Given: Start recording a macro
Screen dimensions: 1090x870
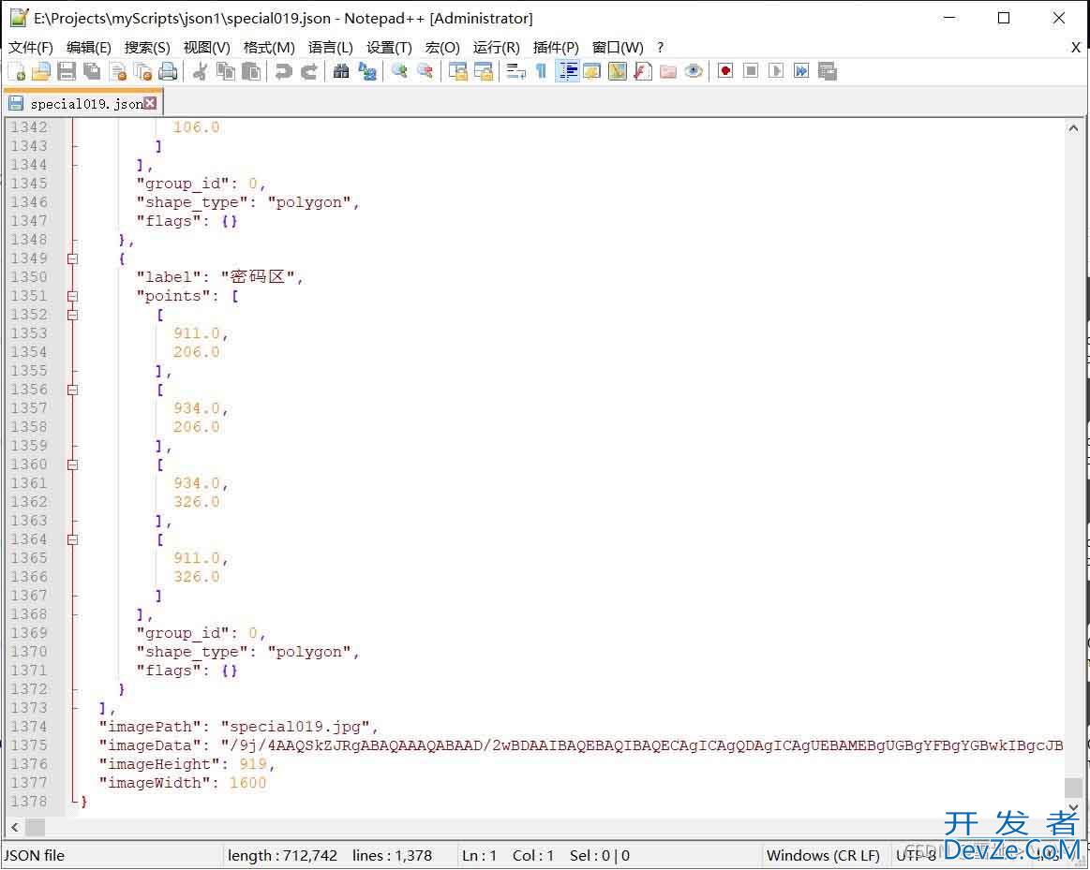Looking at the screenshot, I should click(x=725, y=71).
